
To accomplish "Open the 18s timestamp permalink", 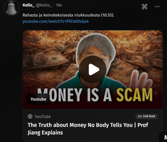I will point(59,5).
